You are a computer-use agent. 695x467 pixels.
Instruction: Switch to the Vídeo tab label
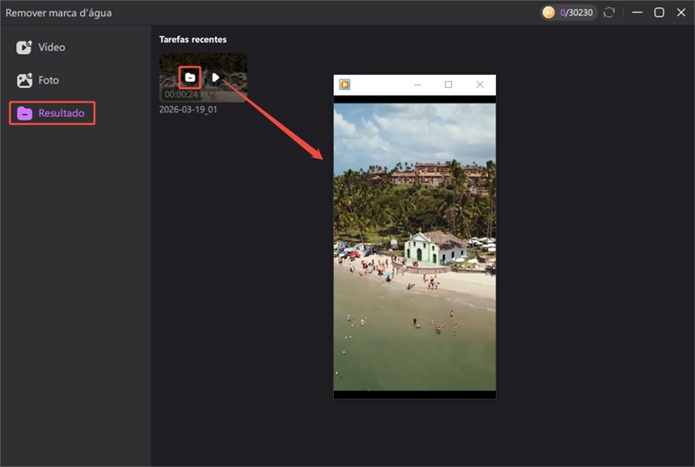[x=51, y=48]
